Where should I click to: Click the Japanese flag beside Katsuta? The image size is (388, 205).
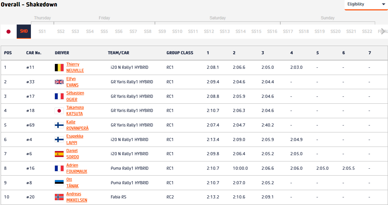click(x=59, y=111)
